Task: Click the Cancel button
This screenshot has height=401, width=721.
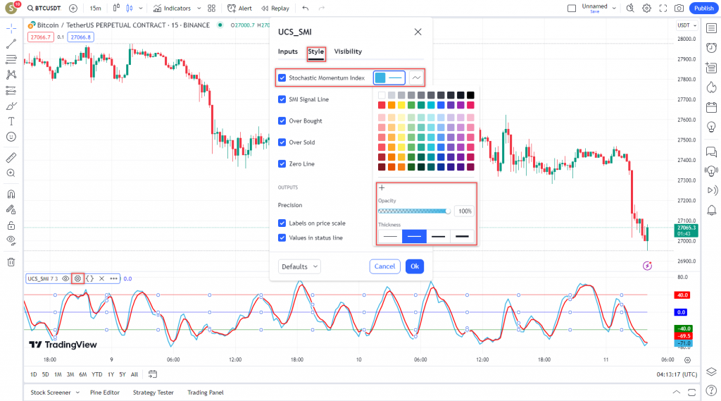Action: click(x=384, y=266)
